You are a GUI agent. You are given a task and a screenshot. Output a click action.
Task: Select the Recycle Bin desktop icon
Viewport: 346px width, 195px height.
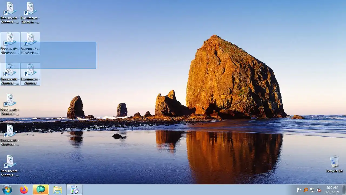(334, 164)
